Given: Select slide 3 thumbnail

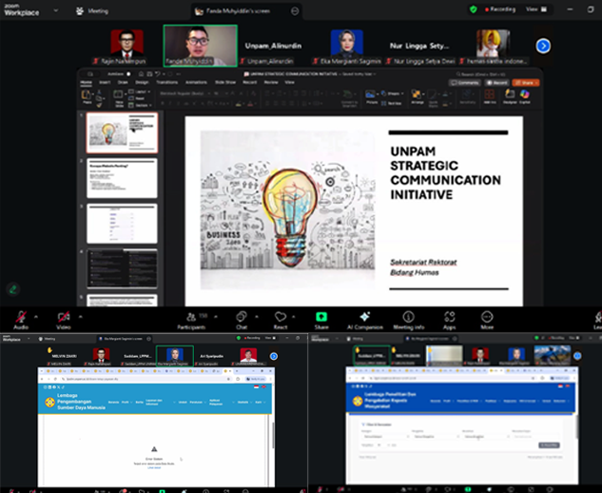Looking at the screenshot, I should [122, 224].
